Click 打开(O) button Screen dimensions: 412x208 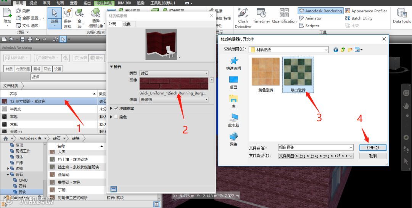click(373, 148)
